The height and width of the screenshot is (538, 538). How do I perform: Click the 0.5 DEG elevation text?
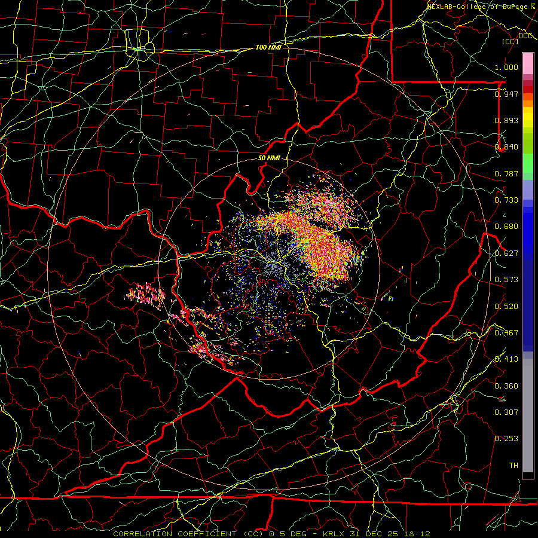[x=288, y=534]
